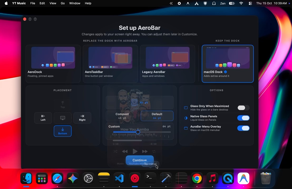Viewport: 292px width, 189px height.
Task: Adjust the Custom size slider handle
Action: click(138, 132)
